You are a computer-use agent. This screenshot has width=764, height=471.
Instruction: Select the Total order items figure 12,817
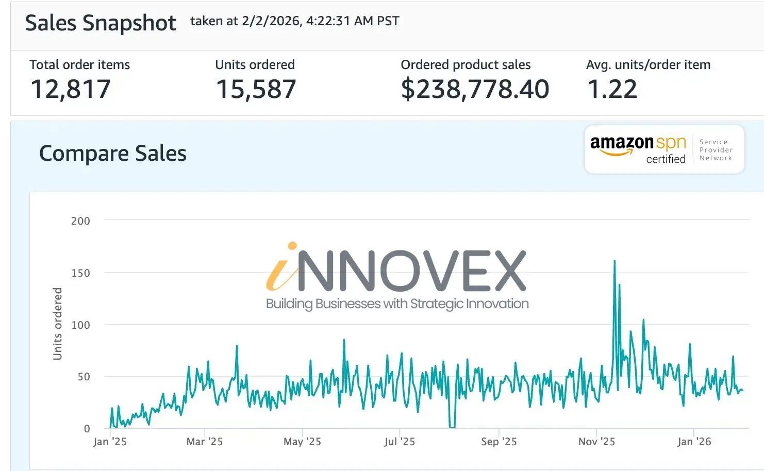[x=71, y=89]
